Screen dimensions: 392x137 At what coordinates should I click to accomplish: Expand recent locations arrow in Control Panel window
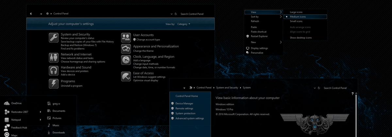click(41, 14)
